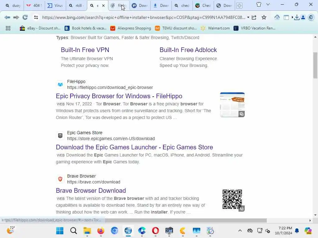The height and width of the screenshot is (238, 318).
Task: Open site information icon beside URL
Action: (36, 17)
